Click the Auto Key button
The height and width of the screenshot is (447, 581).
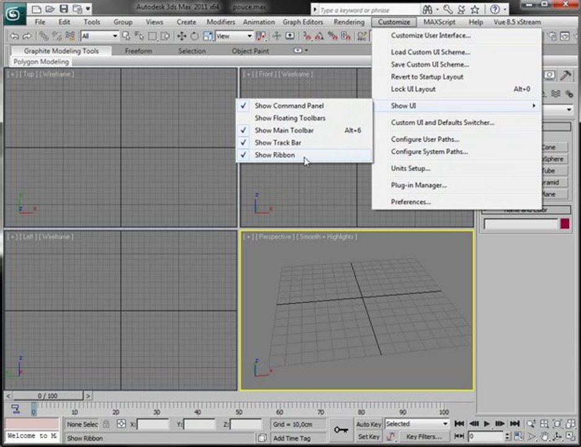coord(368,424)
